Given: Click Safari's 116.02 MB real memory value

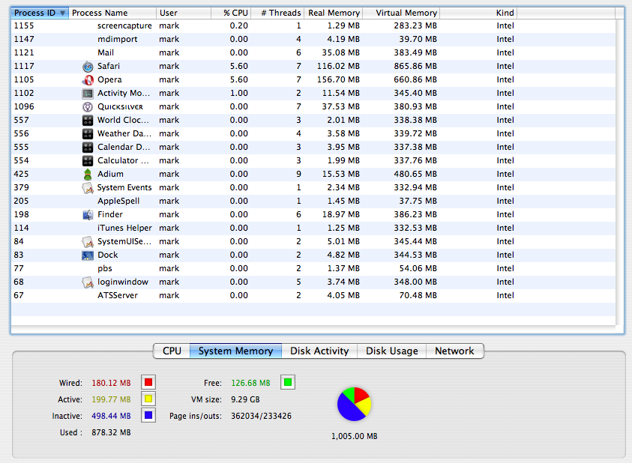Looking at the screenshot, I should [x=338, y=66].
